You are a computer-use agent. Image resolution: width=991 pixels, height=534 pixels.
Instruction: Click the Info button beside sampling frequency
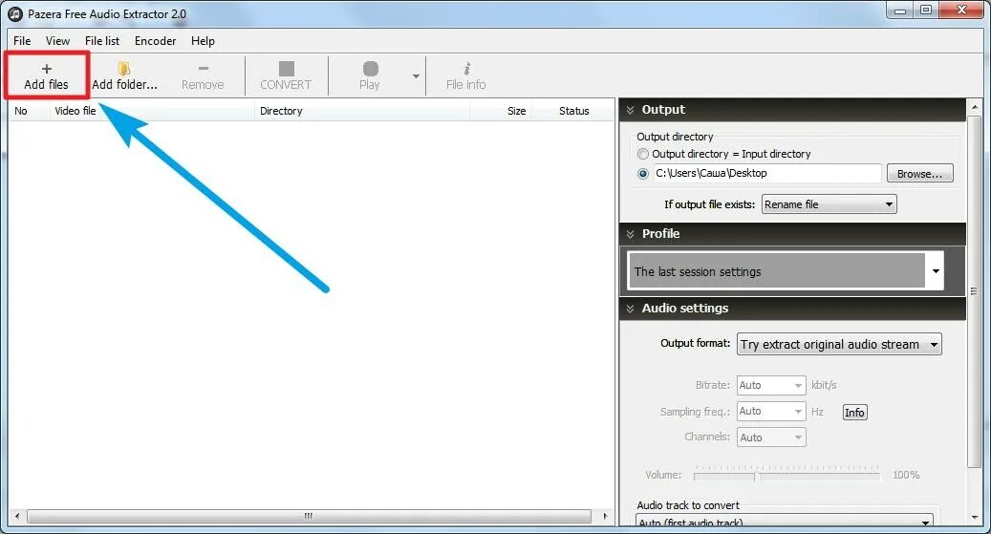pos(854,413)
